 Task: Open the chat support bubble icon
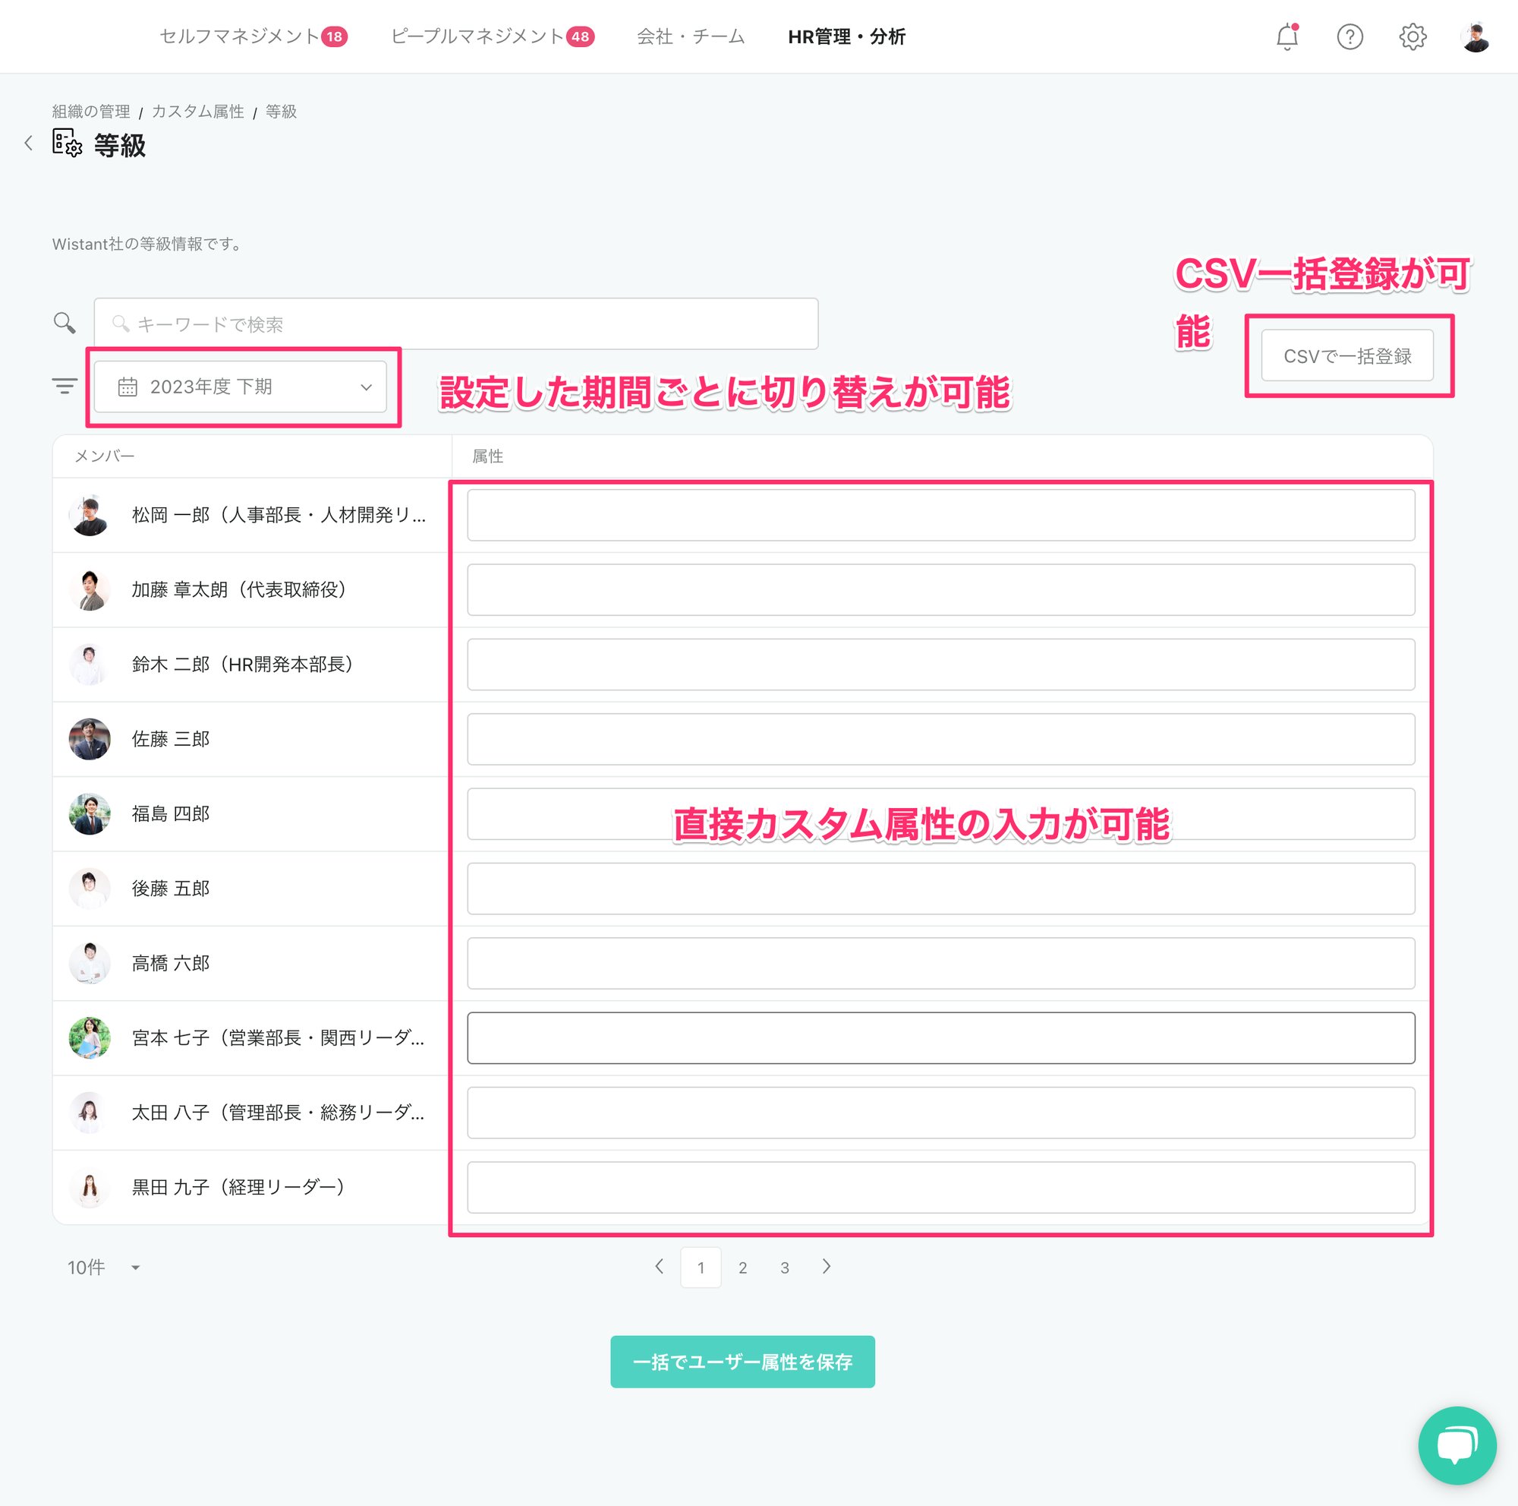coord(1456,1444)
